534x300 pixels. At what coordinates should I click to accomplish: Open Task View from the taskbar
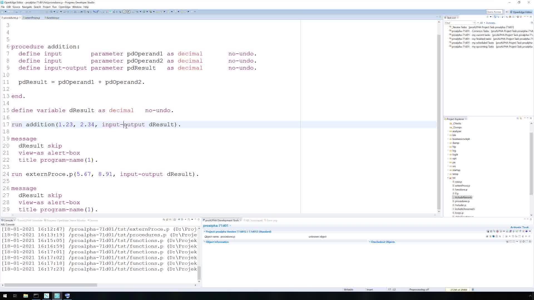coord(15,296)
